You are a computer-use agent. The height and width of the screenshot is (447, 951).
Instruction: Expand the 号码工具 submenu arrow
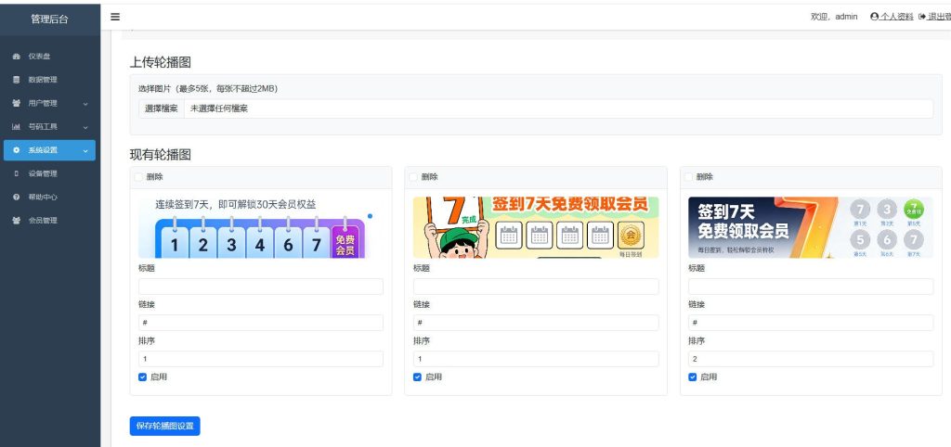pos(85,127)
